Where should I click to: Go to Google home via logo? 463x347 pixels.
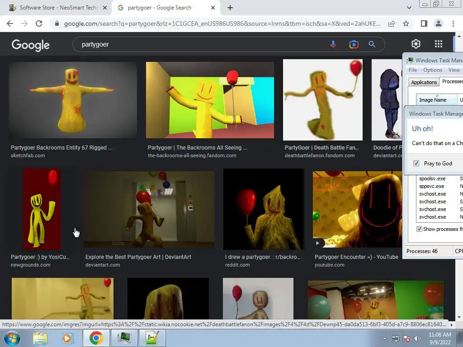31,45
